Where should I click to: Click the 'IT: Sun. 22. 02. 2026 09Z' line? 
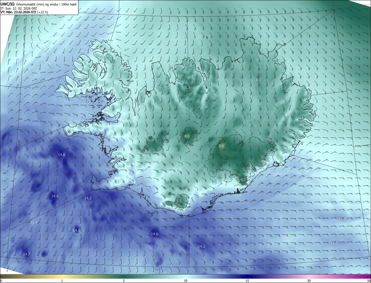(x=19, y=8)
